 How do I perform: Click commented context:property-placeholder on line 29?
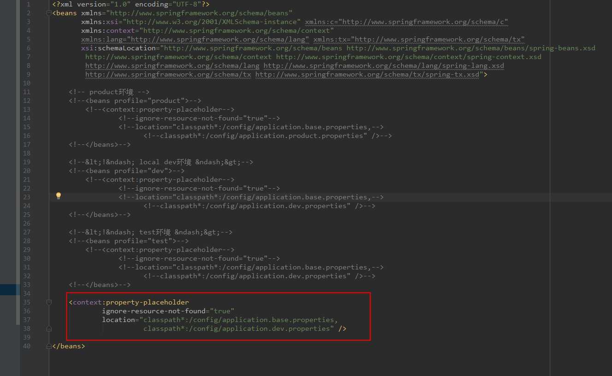160,250
